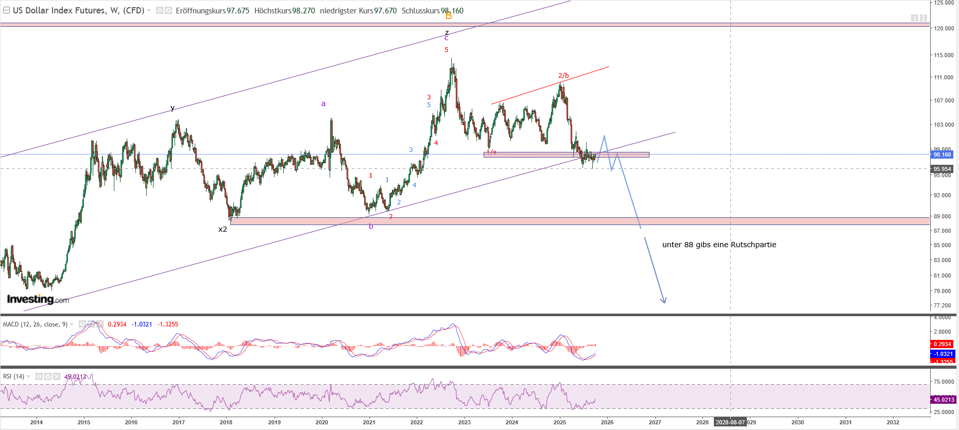
Task: Click the maximize pane double-arrow icon
Action: point(923,18)
